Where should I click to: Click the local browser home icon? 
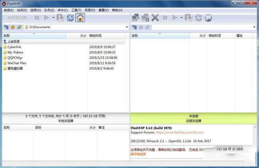[80, 18]
